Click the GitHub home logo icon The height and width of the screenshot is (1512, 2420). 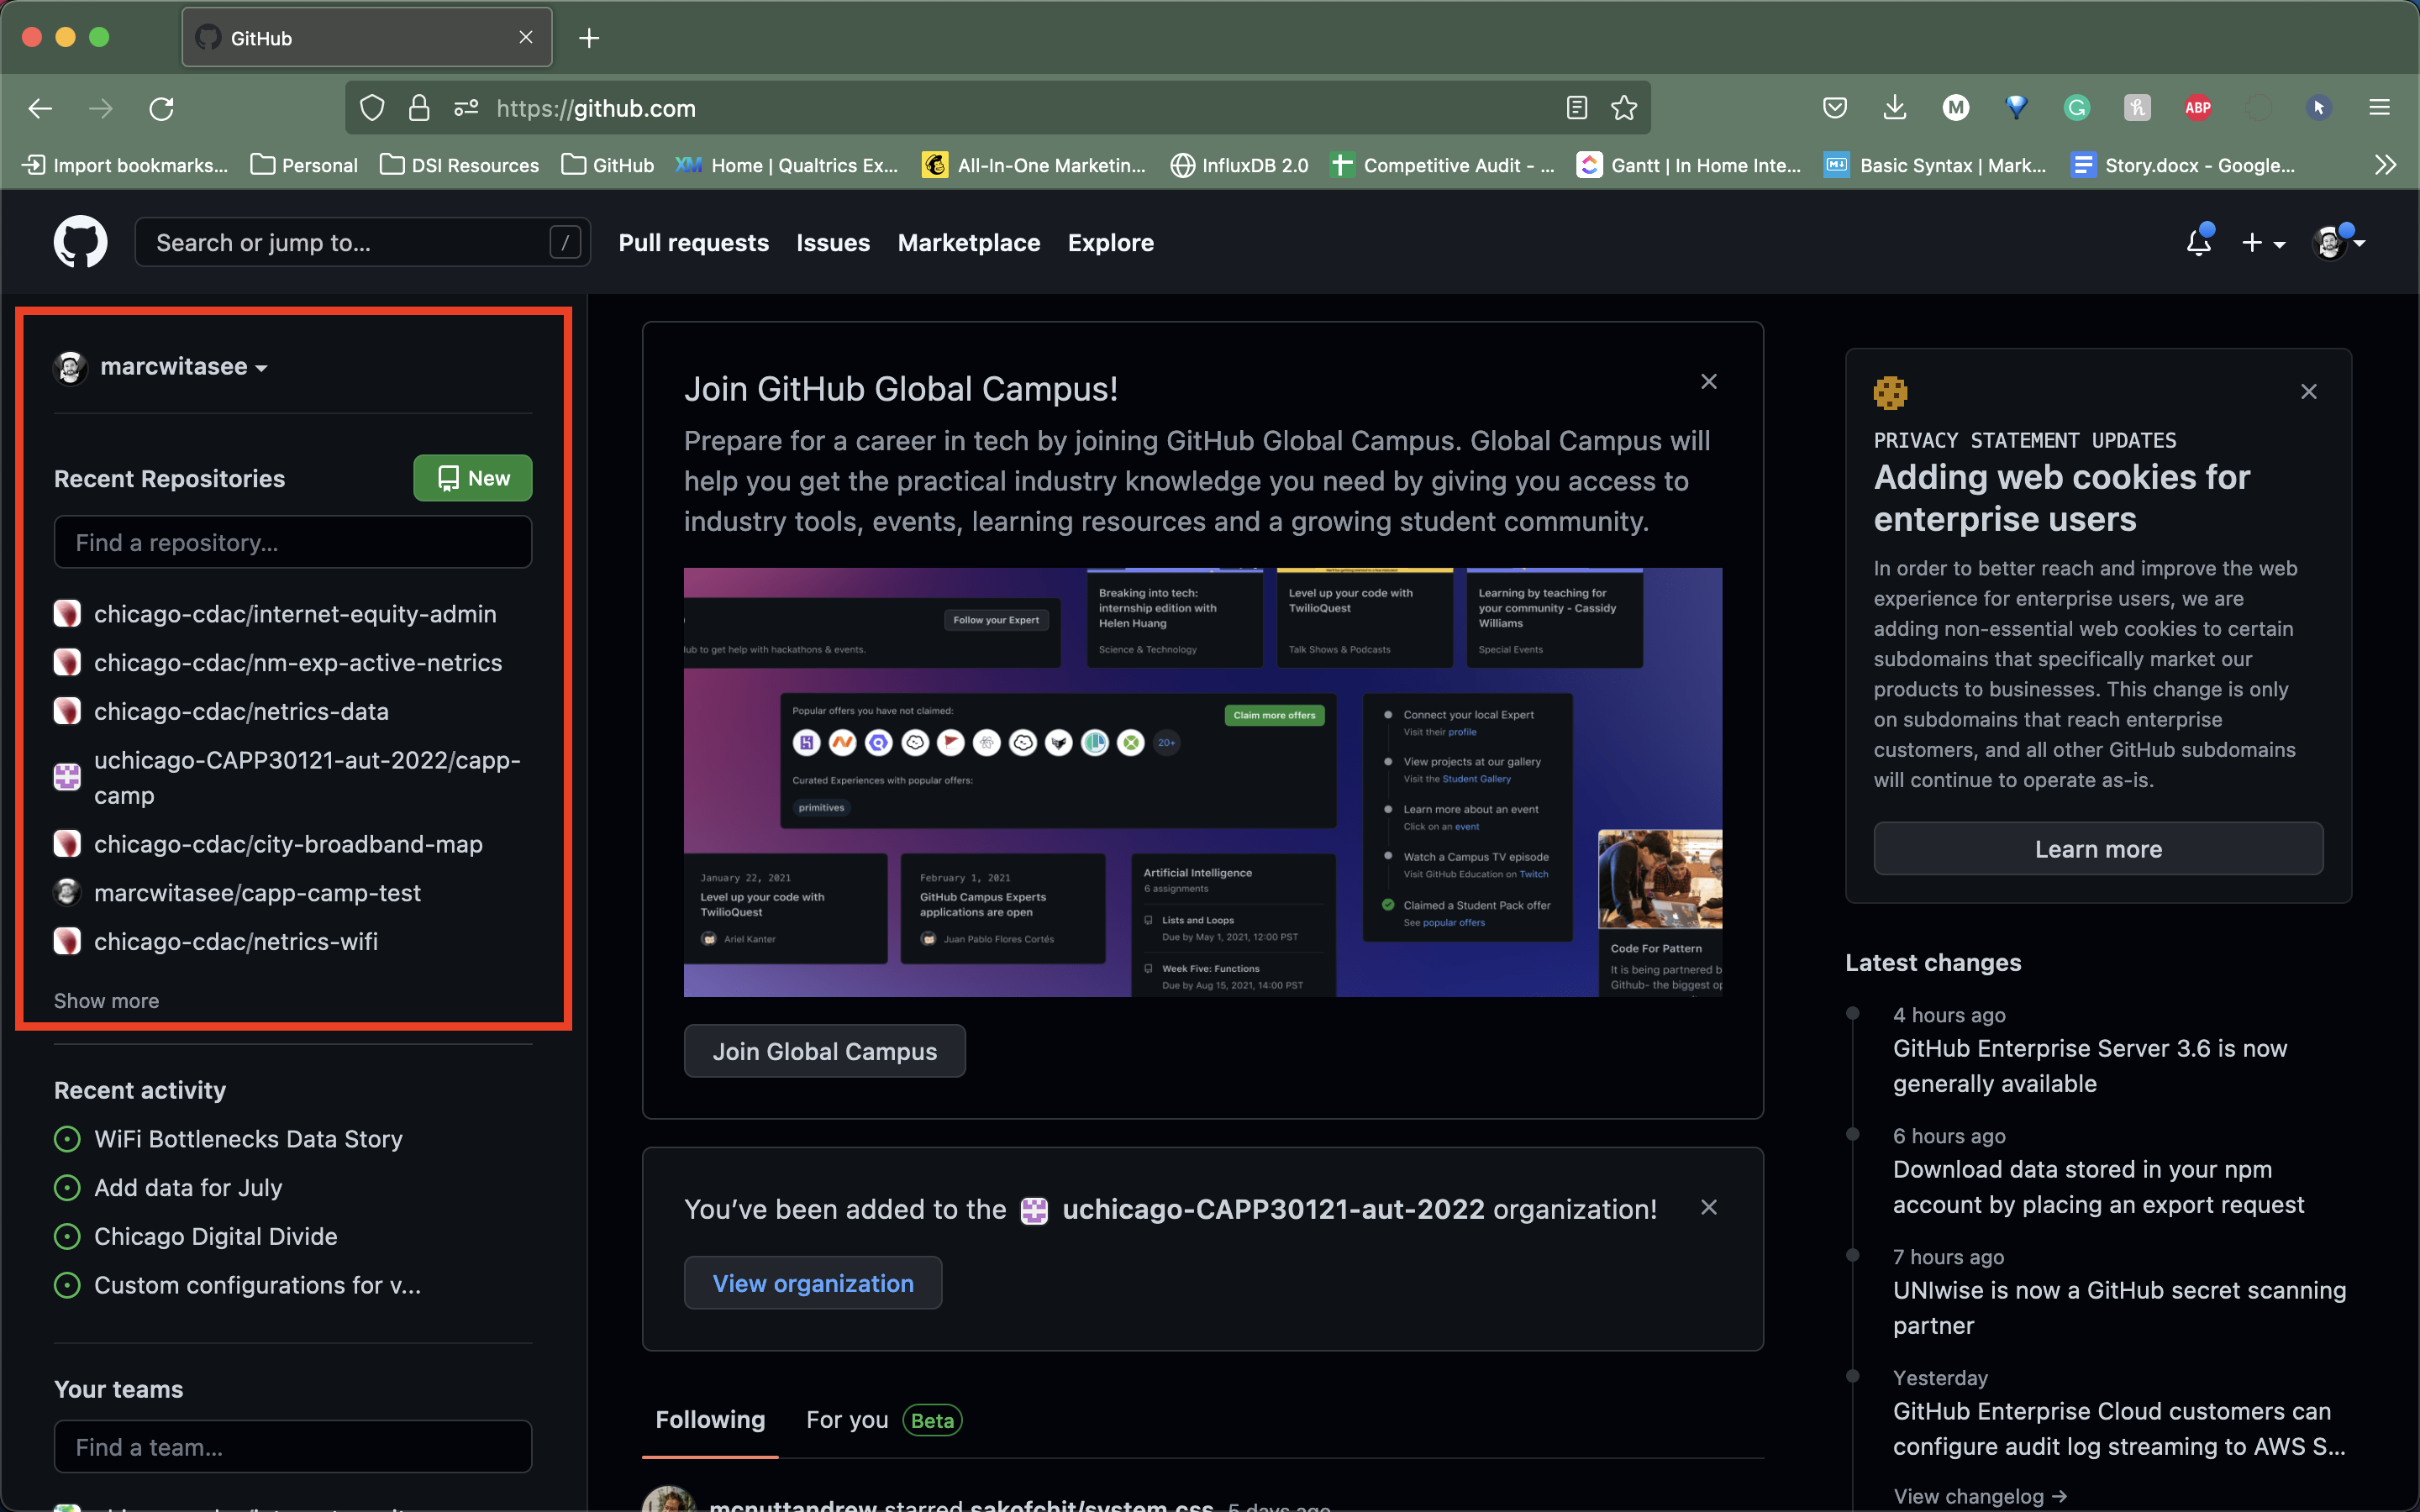click(x=82, y=242)
